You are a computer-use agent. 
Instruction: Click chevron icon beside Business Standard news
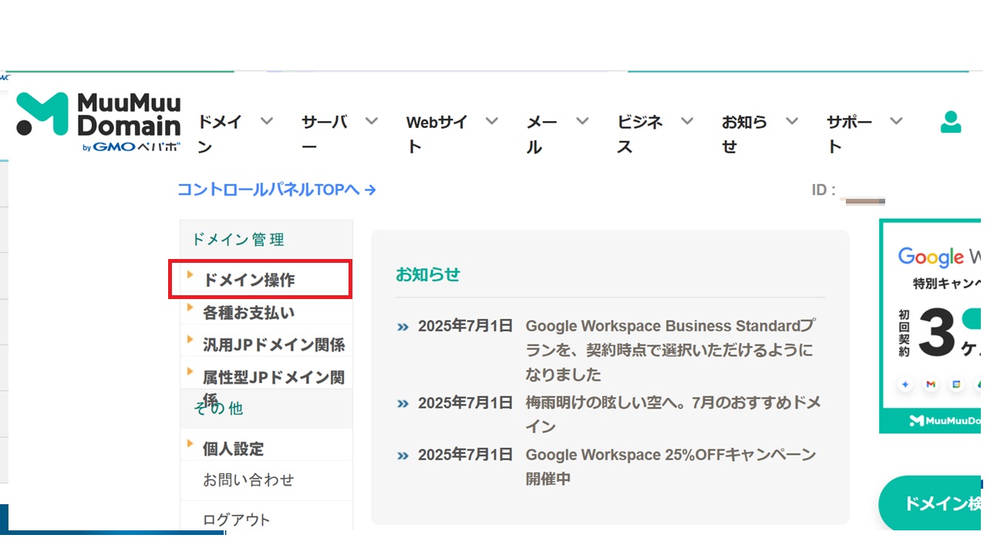[x=403, y=327]
